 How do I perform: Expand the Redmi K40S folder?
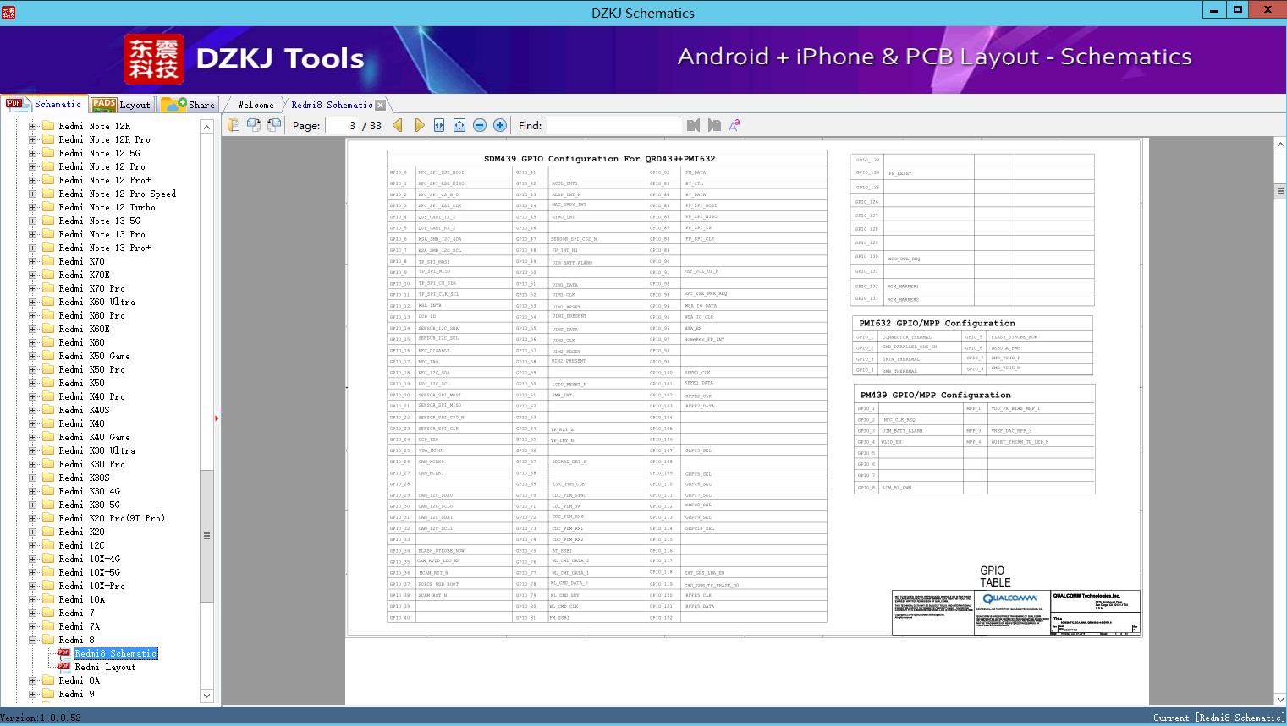(x=32, y=410)
